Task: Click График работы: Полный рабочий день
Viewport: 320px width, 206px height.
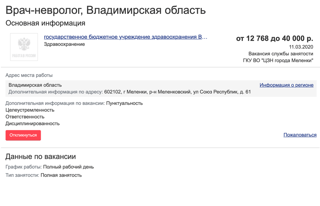Action: 49,167
